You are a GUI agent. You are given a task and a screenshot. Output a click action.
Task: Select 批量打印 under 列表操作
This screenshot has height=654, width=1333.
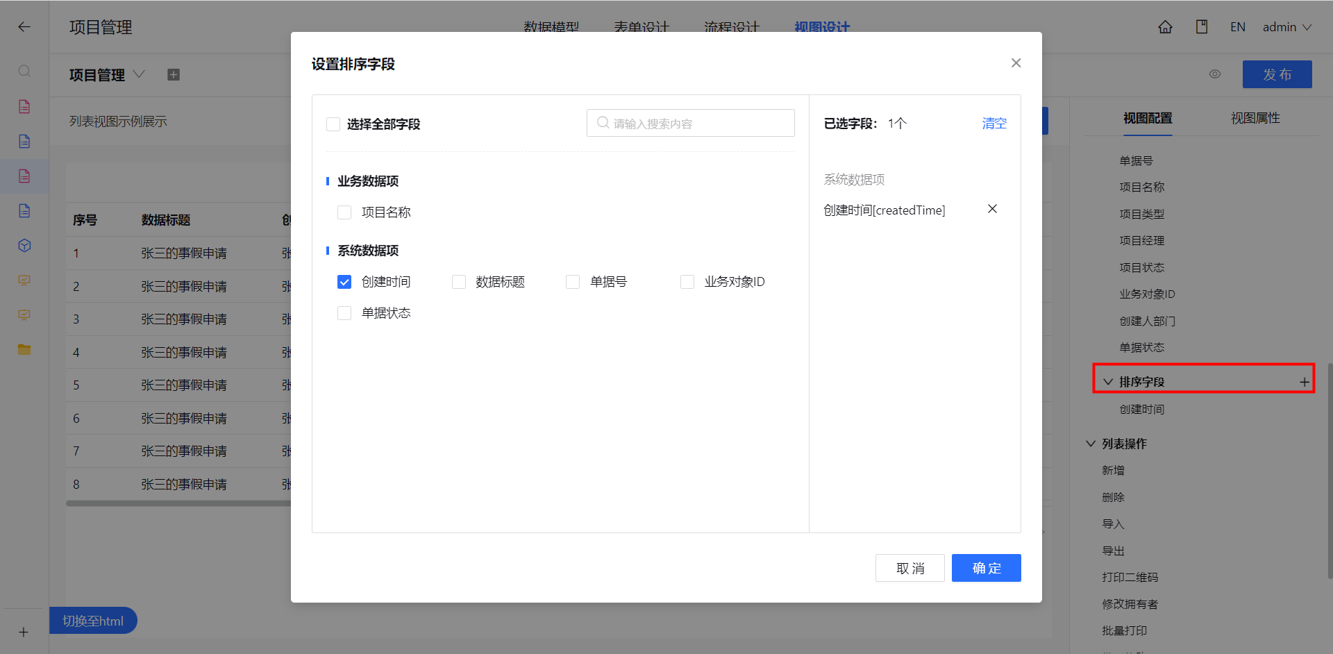(1124, 630)
